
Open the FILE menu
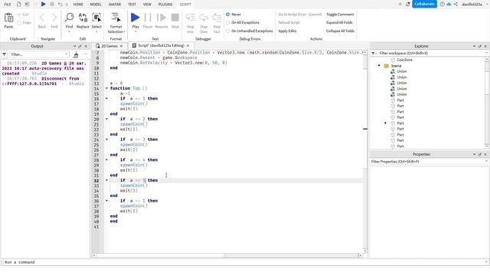tap(8, 5)
